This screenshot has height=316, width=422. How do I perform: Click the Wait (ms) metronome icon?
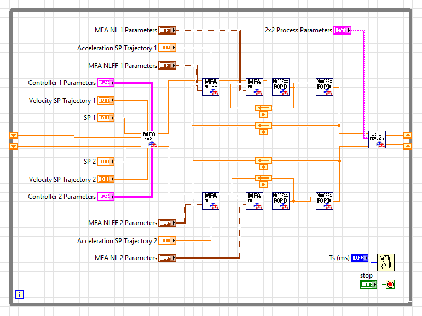[x=386, y=262]
